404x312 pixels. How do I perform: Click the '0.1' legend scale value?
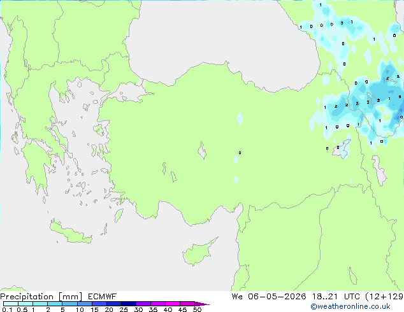point(7,309)
